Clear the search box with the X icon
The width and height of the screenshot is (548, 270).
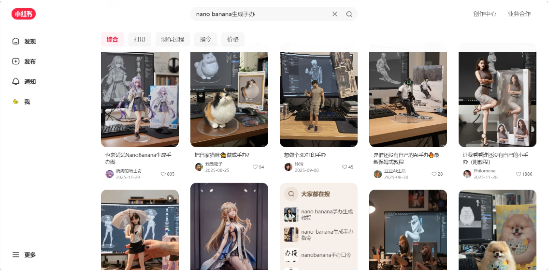334,14
